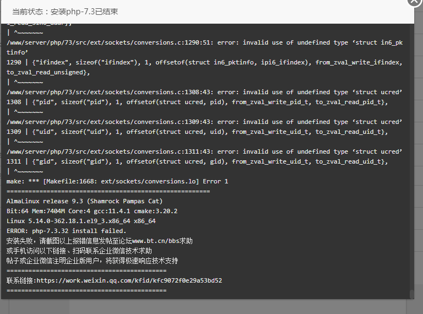Click the source line 1290 with "ifindex"

point(204,67)
